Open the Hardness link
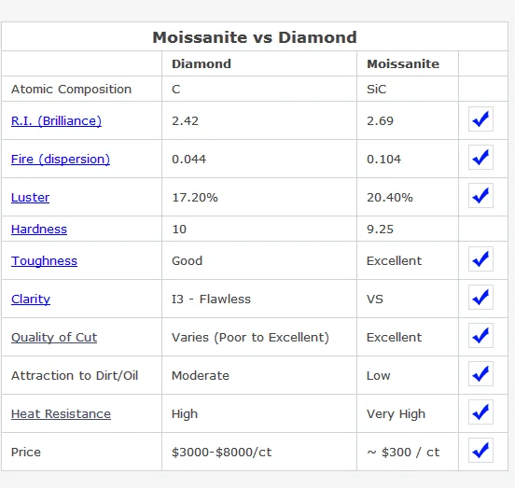This screenshot has width=515, height=488. click(39, 229)
